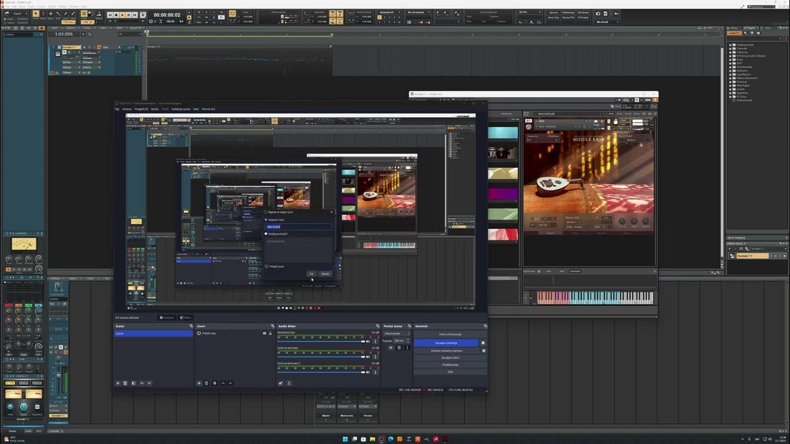Open the Tracks menu in Cakewalk track view
This screenshot has width=790, height=444.
(x=87, y=28)
